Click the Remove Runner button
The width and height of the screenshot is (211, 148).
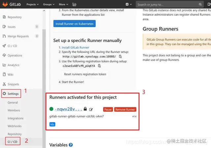pyautogui.click(x=125, y=109)
